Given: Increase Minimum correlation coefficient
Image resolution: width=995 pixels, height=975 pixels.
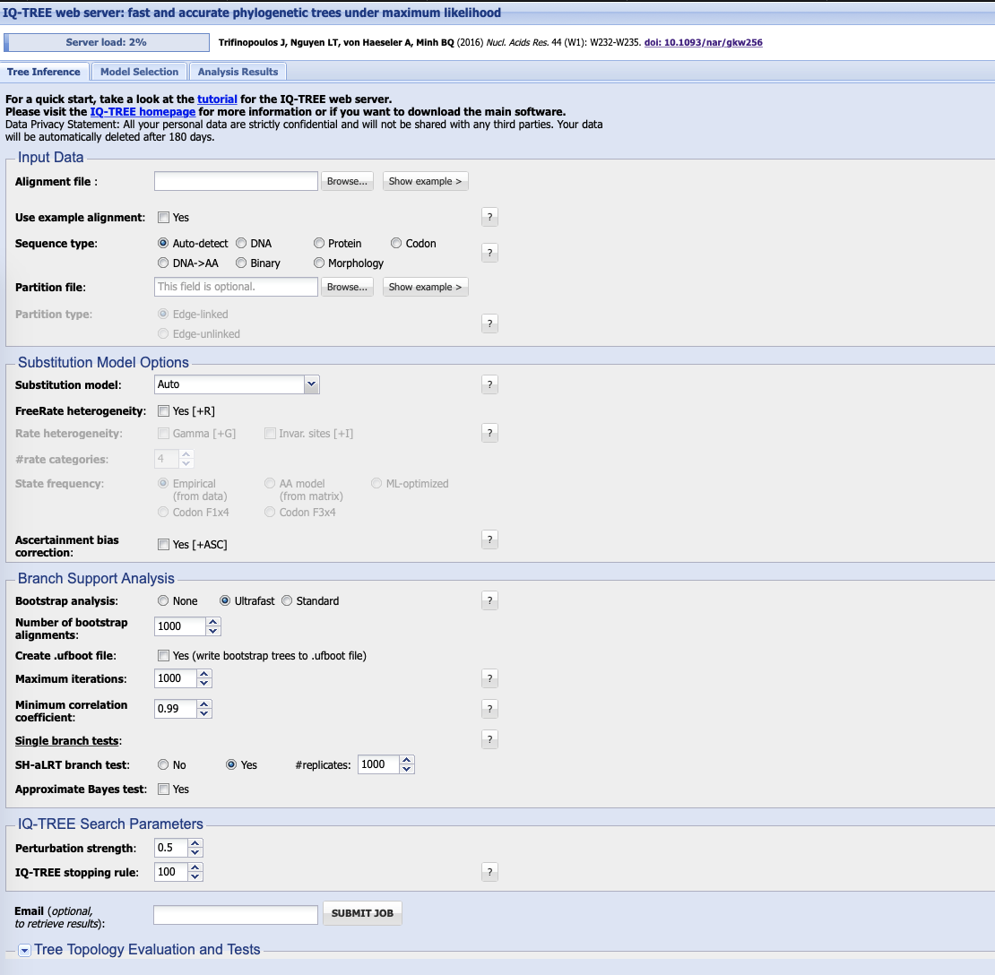Looking at the screenshot, I should click(x=203, y=704).
